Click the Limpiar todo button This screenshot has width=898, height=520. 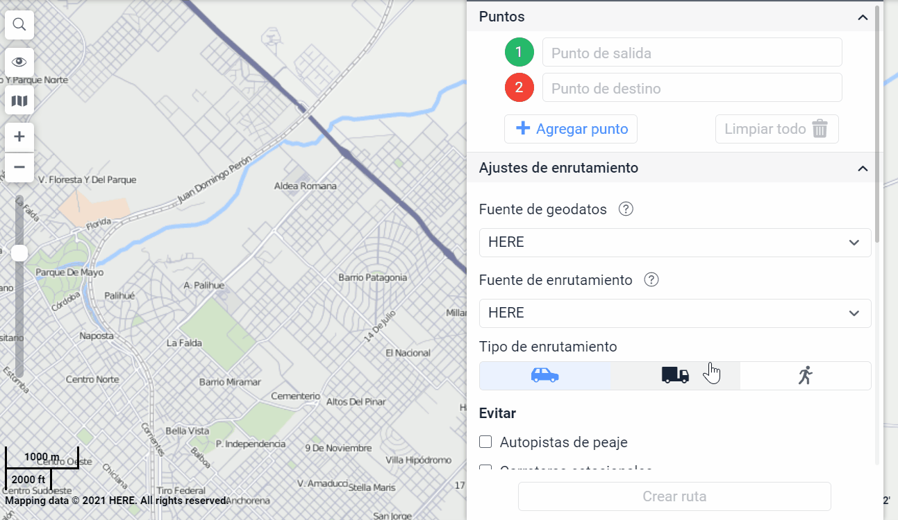click(x=776, y=129)
